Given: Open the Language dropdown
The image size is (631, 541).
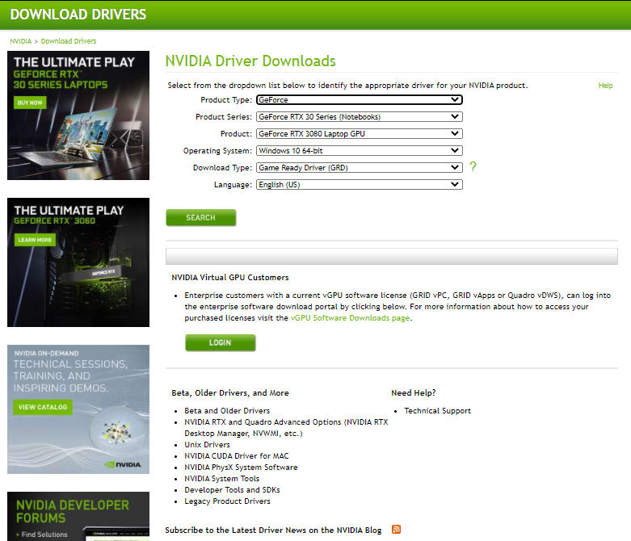Looking at the screenshot, I should (x=360, y=185).
